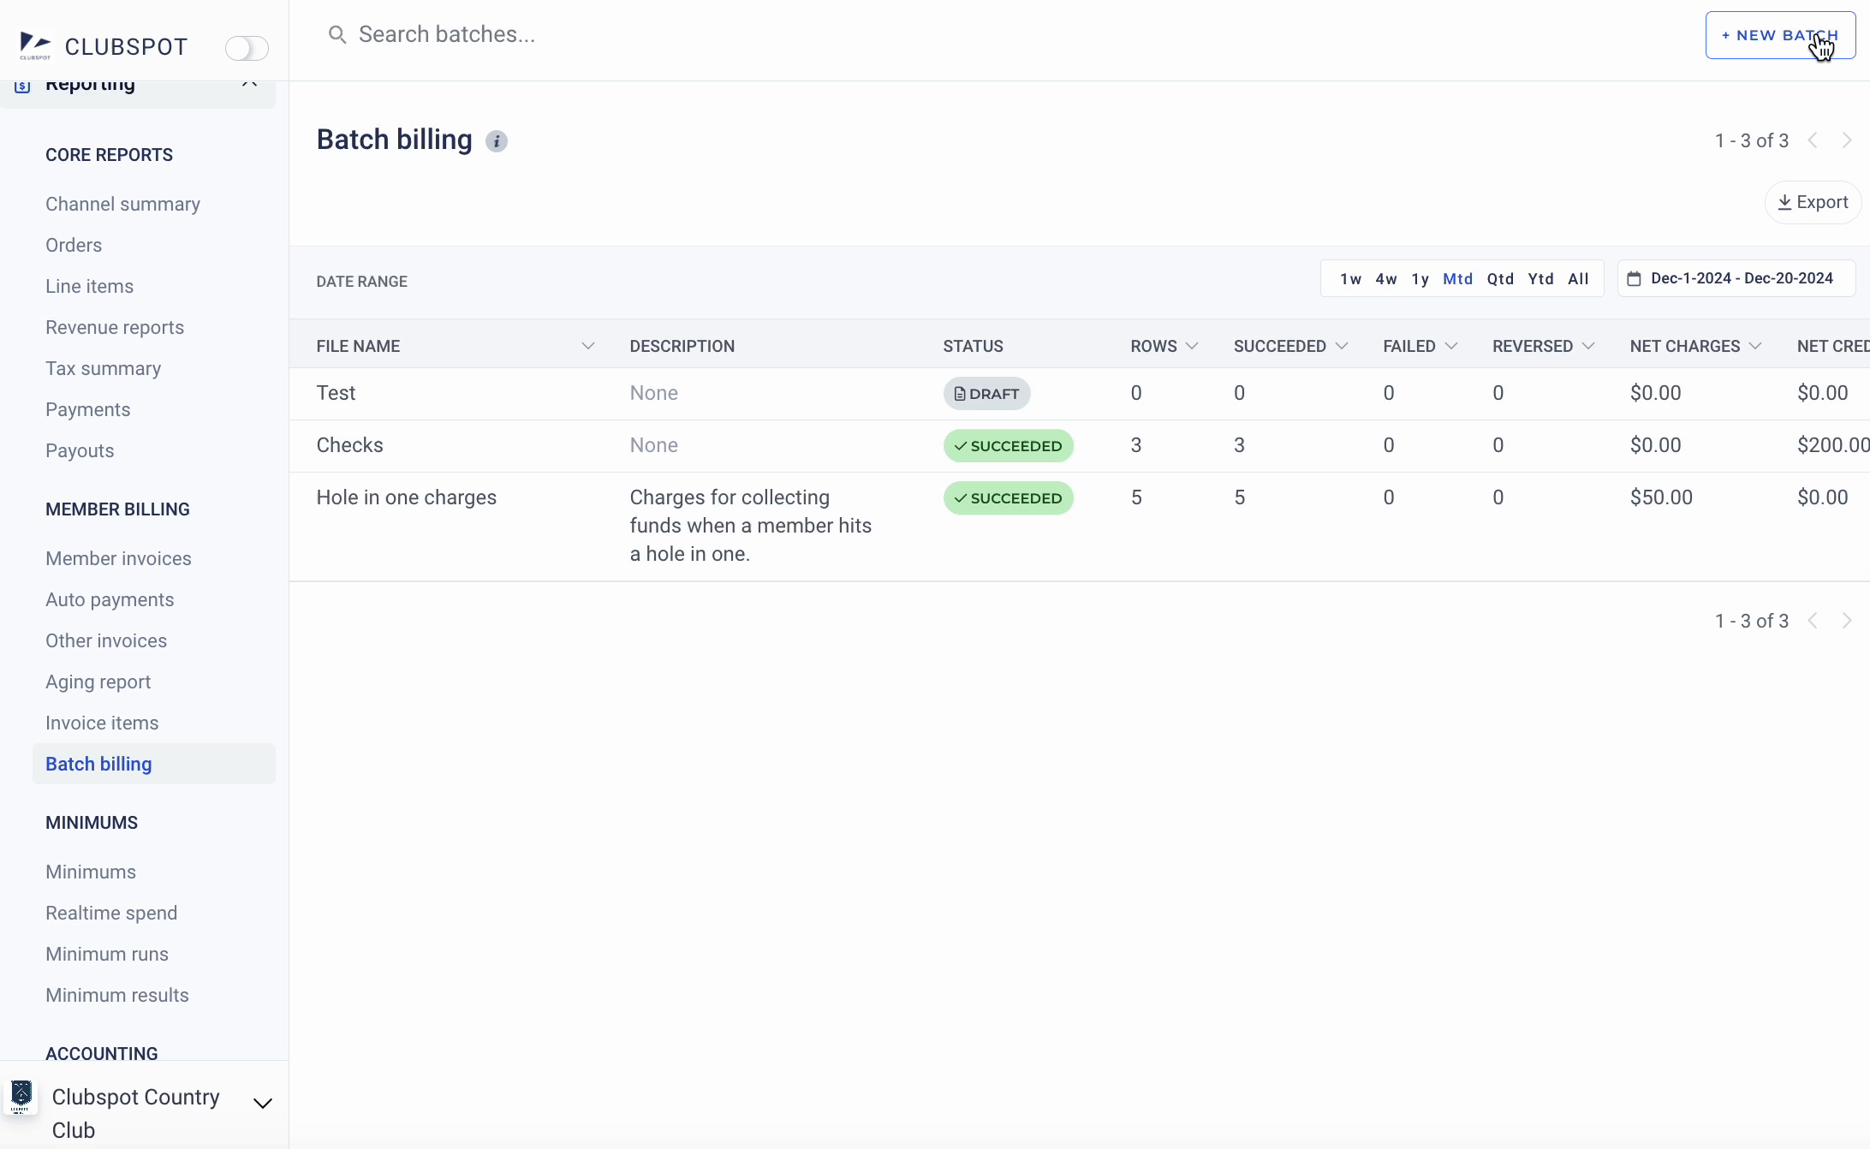Open calendar date range picker
The height and width of the screenshot is (1149, 1870).
coord(1736,279)
